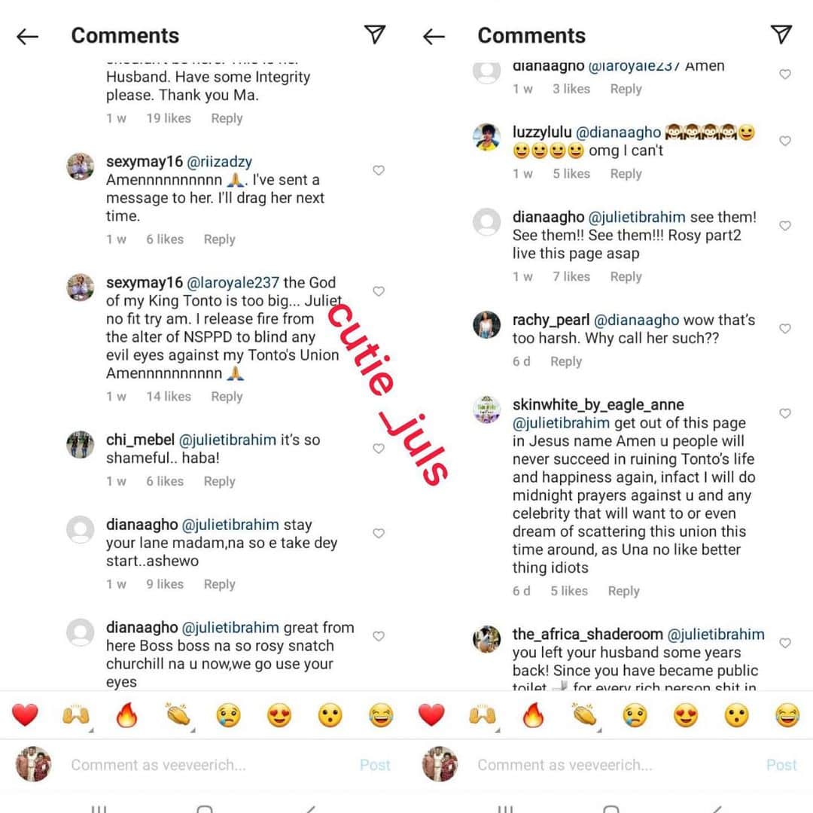Open share icon in right Comments header
813x813 pixels.
pos(781,34)
